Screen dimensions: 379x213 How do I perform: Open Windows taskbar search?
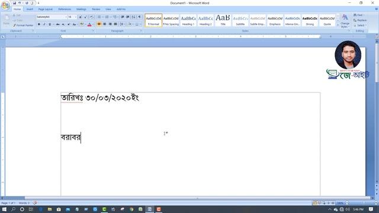tap(13, 209)
